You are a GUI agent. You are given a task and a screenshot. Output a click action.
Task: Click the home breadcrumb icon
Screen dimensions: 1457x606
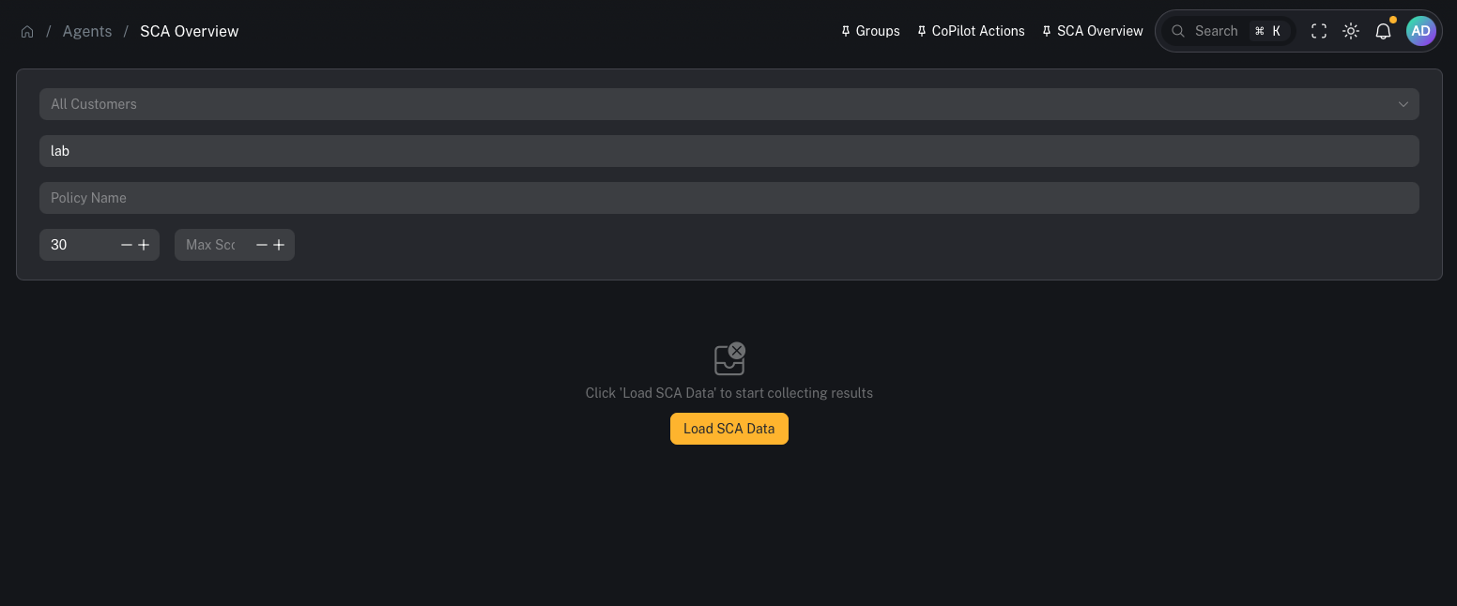[27, 31]
